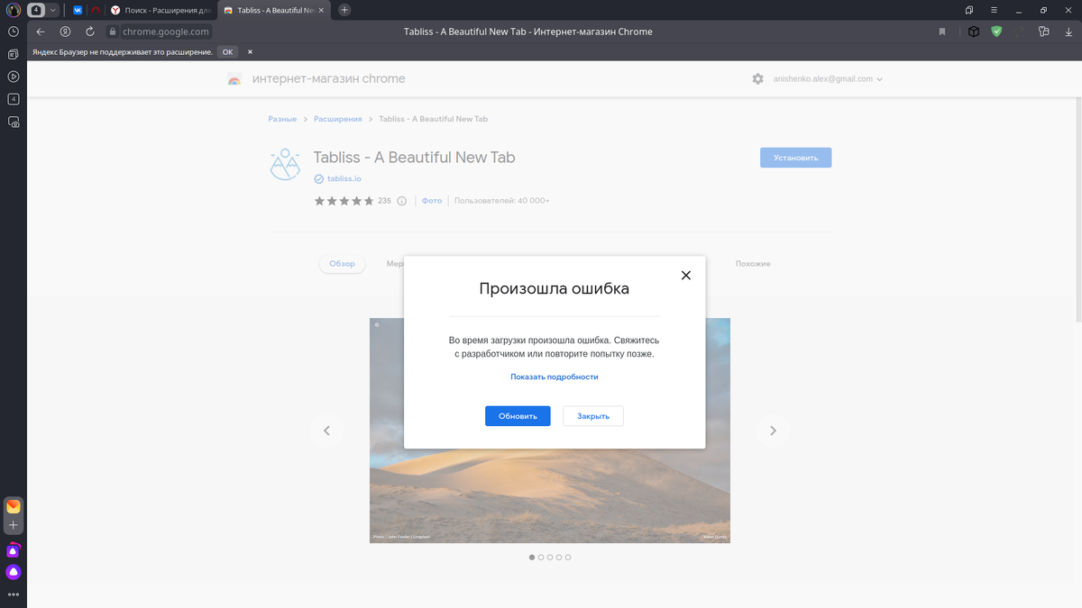Screen dimensions: 1082x608
Task: Show next screenshot with the right arrow
Action: 773,431
